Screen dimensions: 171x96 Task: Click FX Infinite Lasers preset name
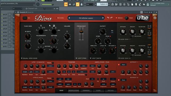pyautogui.click(x=86, y=18)
